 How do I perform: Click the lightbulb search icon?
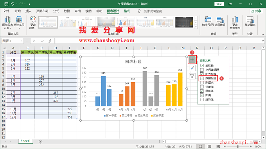click(139, 11)
